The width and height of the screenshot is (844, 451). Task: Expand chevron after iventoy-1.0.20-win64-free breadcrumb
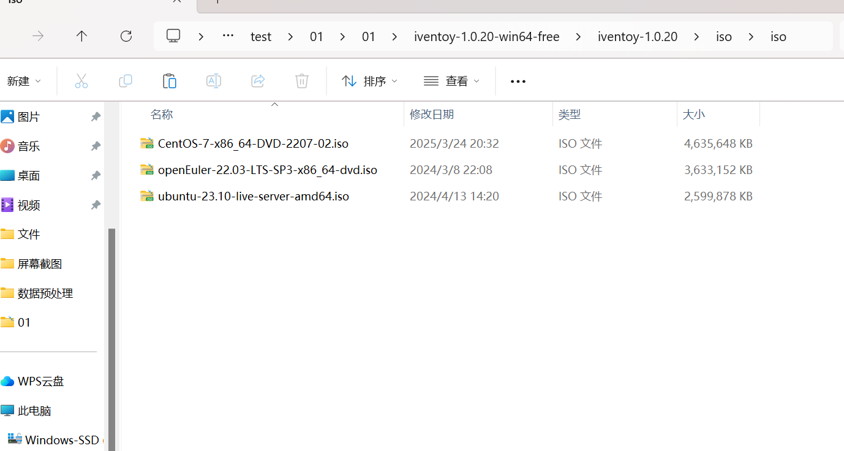point(578,37)
